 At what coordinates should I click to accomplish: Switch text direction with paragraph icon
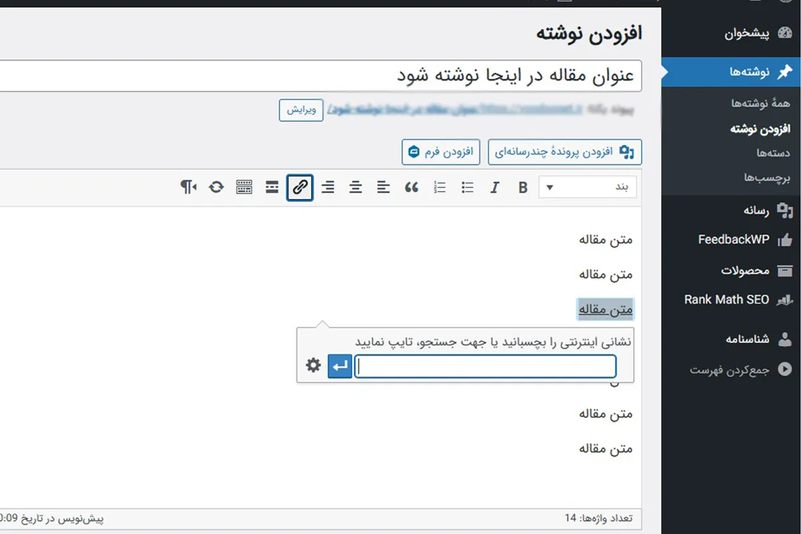[188, 188]
